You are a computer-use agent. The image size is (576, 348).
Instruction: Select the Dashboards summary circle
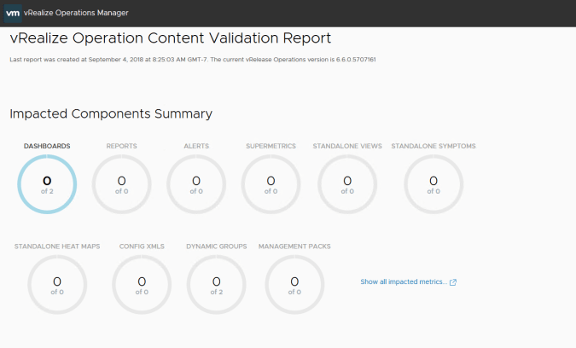[47, 184]
